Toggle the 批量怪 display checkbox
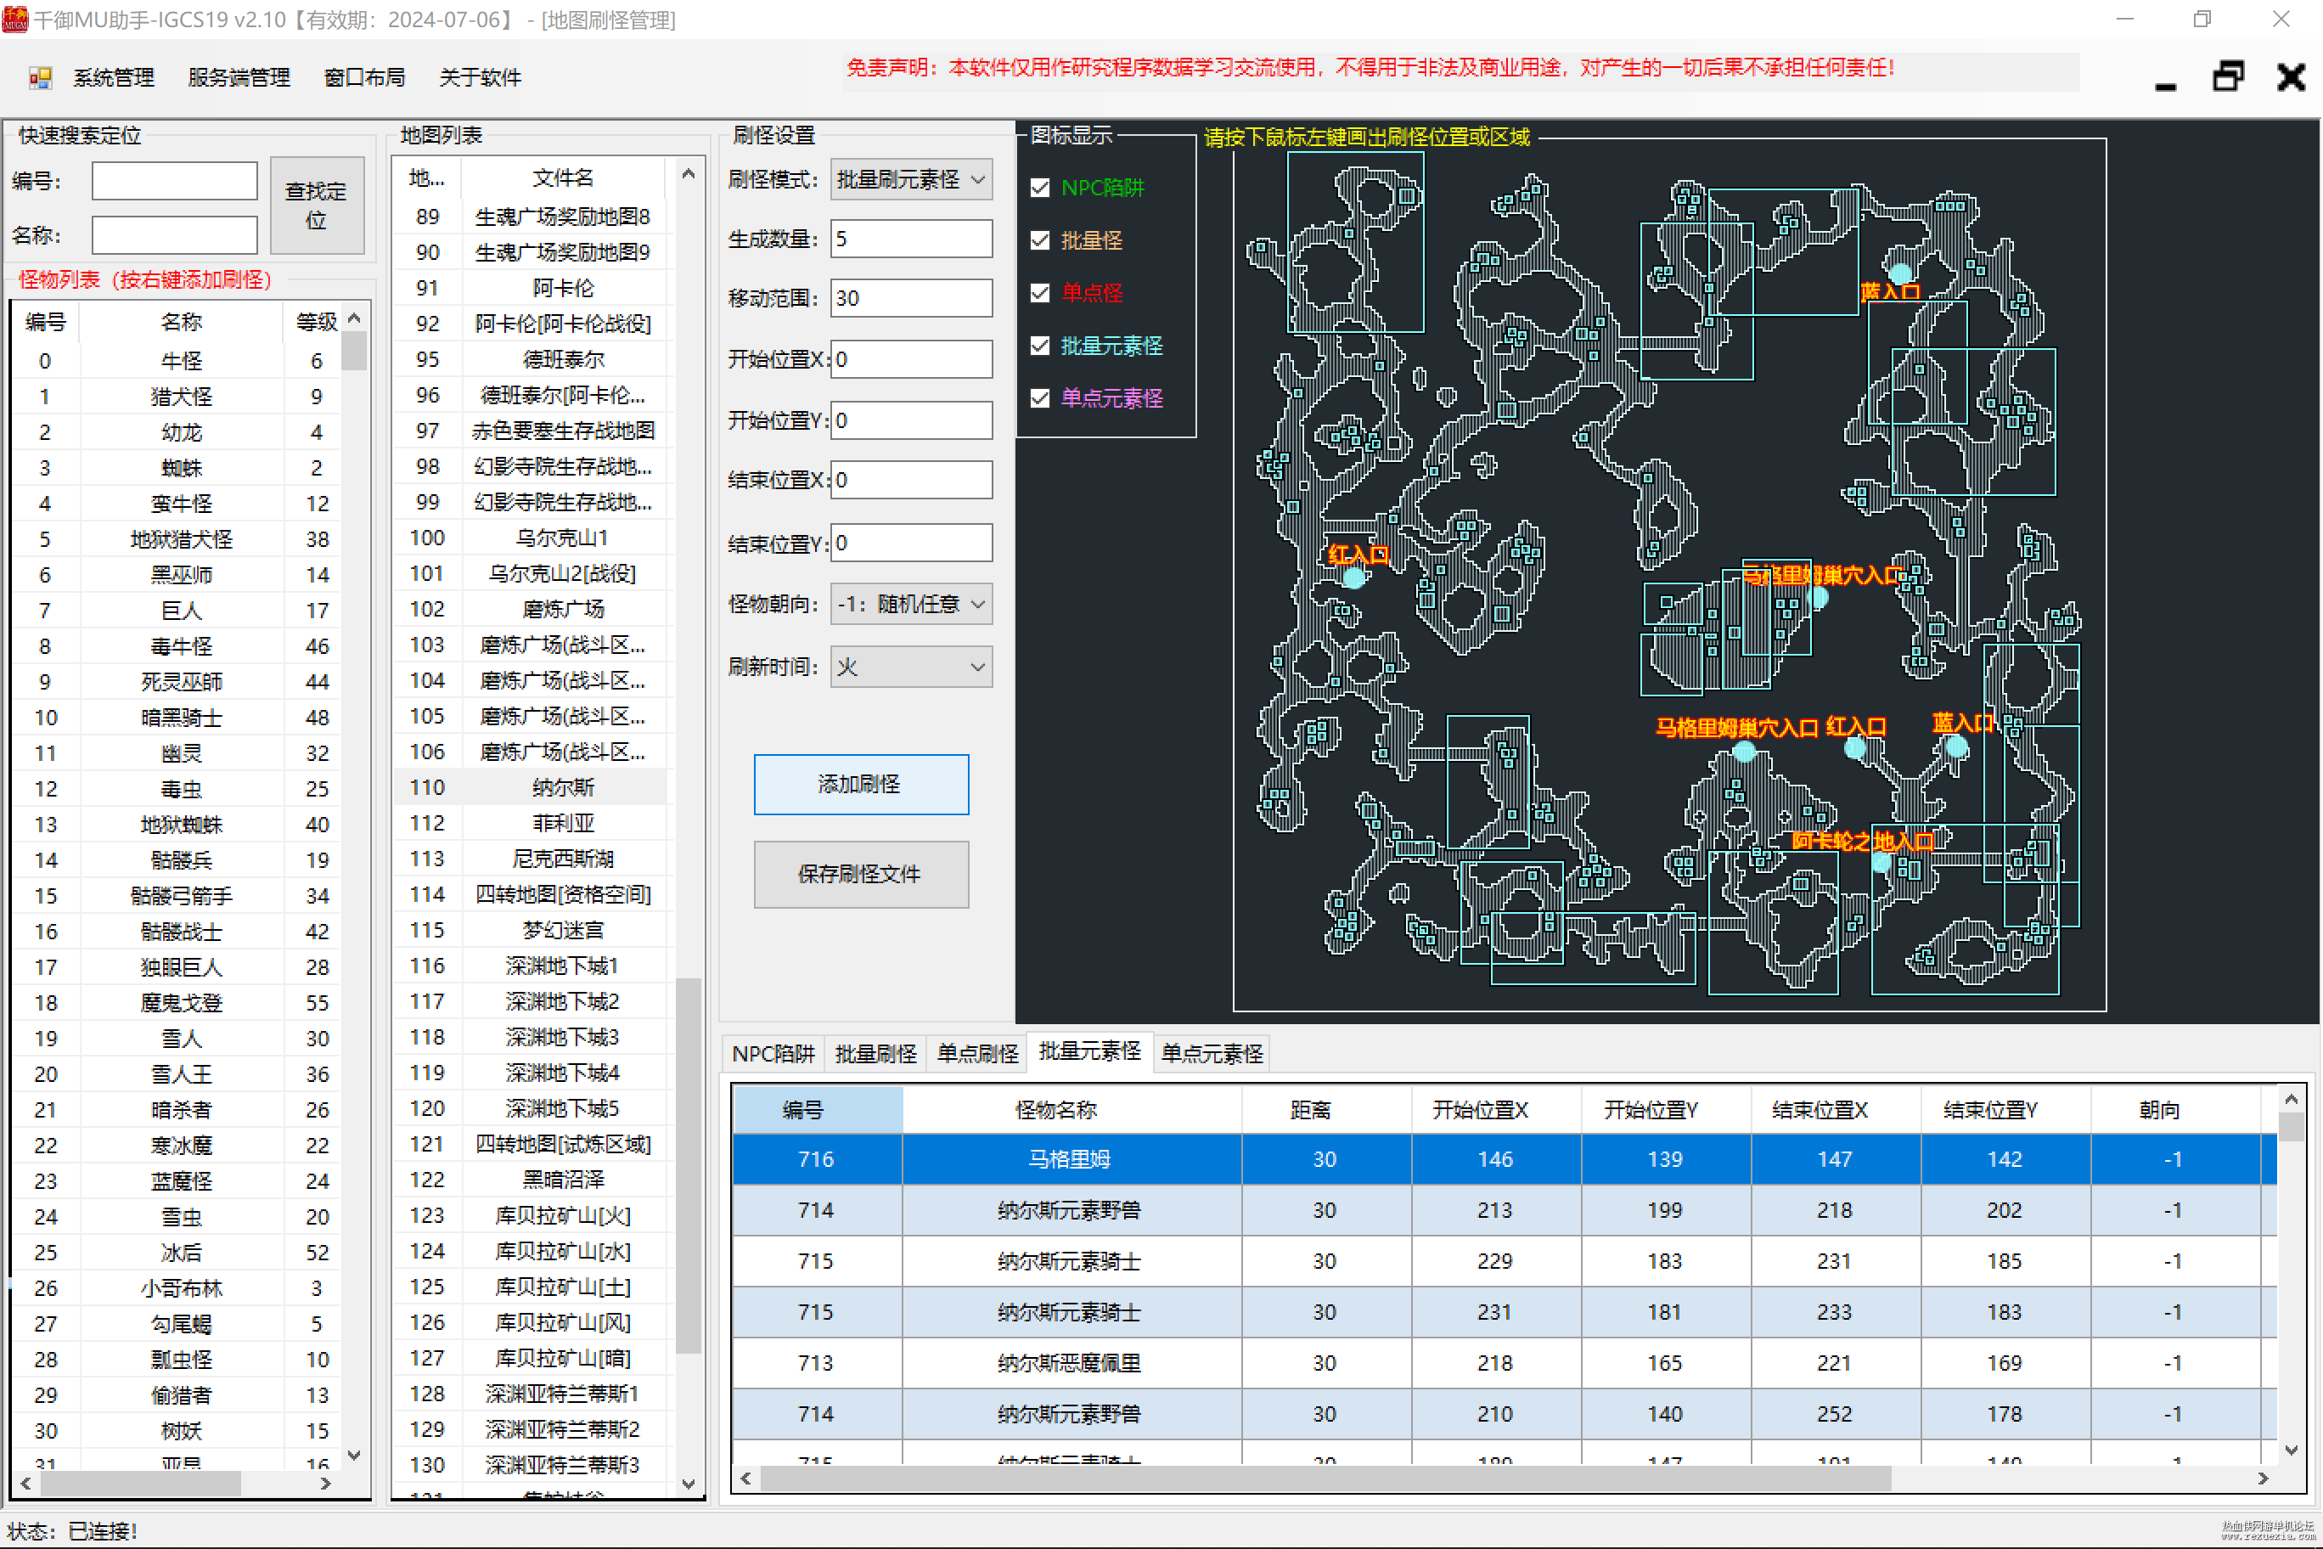 point(1040,240)
